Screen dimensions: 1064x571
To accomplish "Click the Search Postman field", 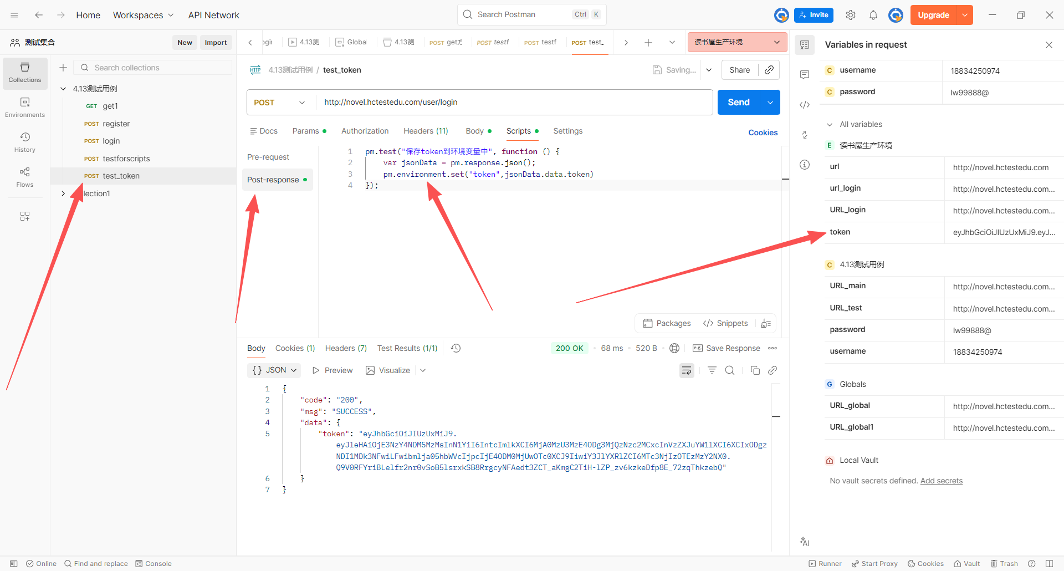I will tap(531, 15).
